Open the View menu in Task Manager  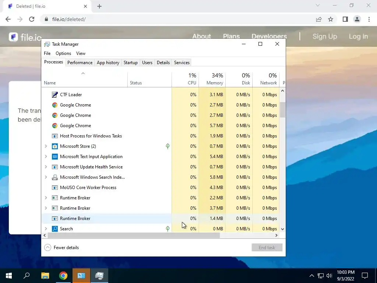click(81, 53)
